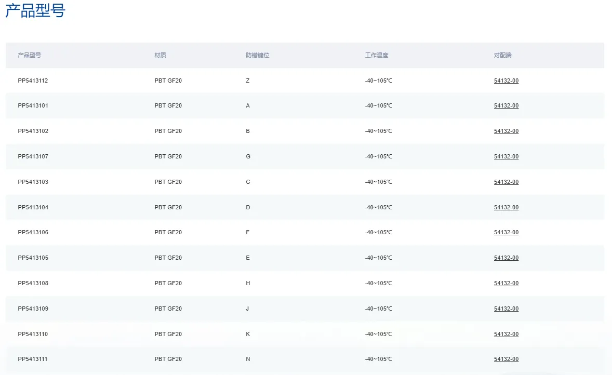Select key position E cell
This screenshot has height=375, width=612.
pos(247,258)
